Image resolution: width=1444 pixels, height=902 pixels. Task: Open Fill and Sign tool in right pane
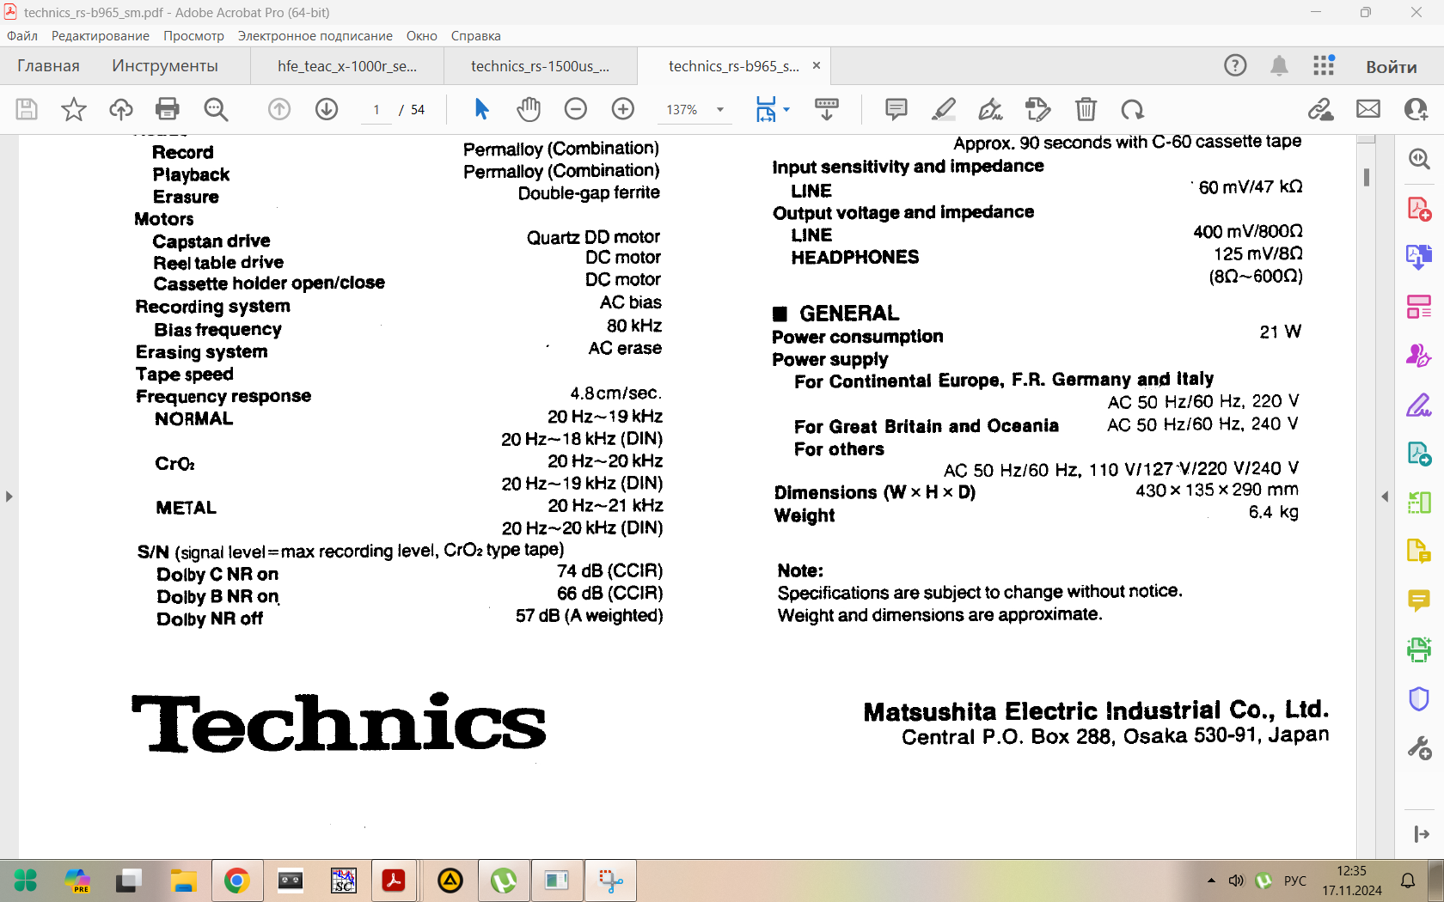click(1419, 405)
